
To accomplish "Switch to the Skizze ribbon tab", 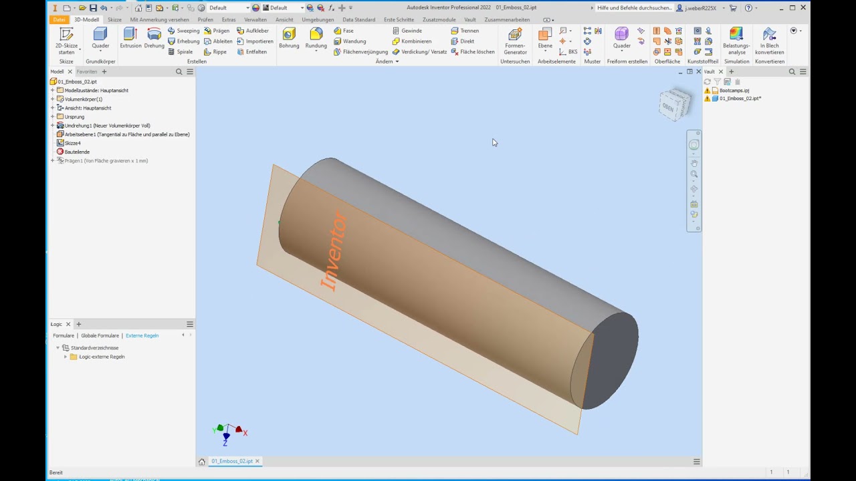I will point(114,19).
